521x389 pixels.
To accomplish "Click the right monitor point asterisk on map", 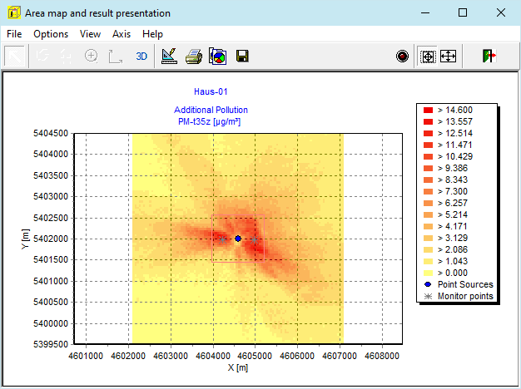I will 254,239.
